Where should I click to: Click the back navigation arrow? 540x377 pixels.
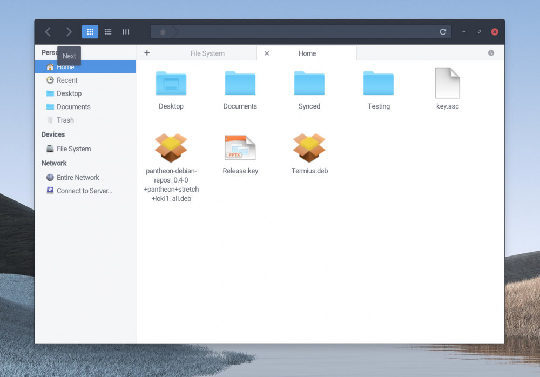pos(48,32)
